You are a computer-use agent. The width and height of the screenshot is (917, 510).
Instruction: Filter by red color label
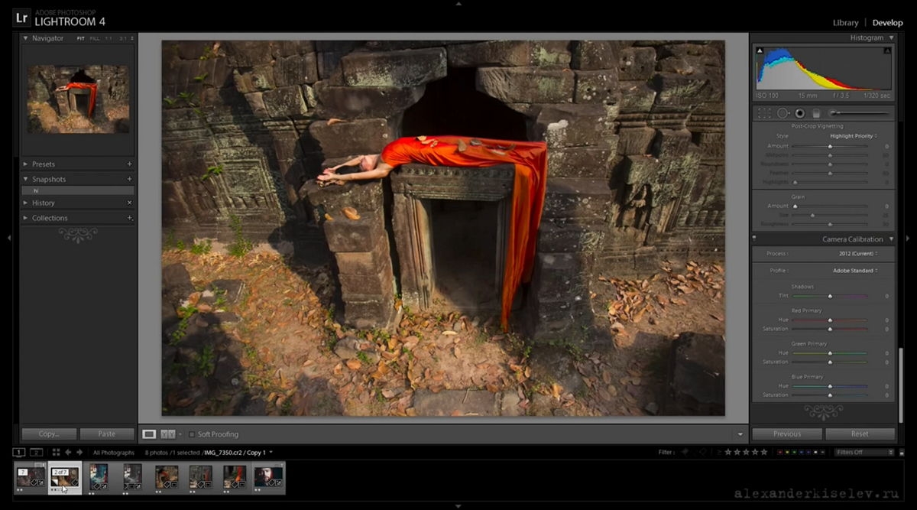tap(779, 453)
